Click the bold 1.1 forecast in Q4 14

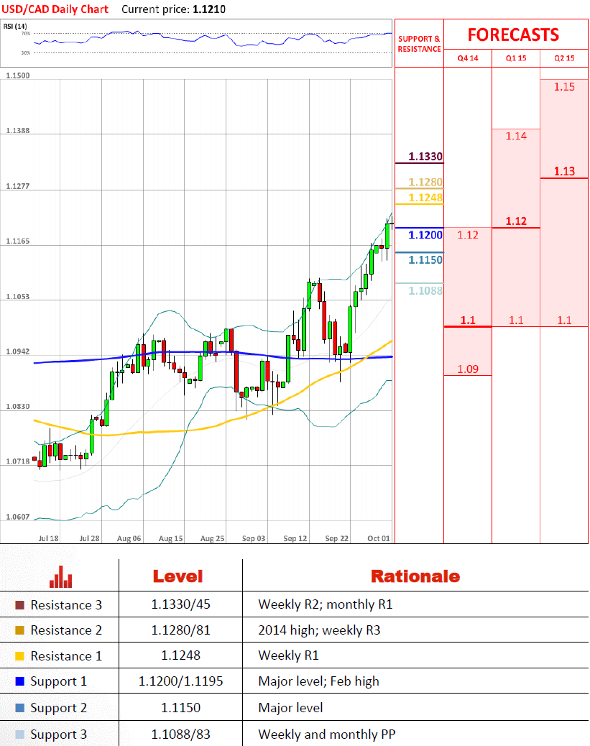[468, 321]
